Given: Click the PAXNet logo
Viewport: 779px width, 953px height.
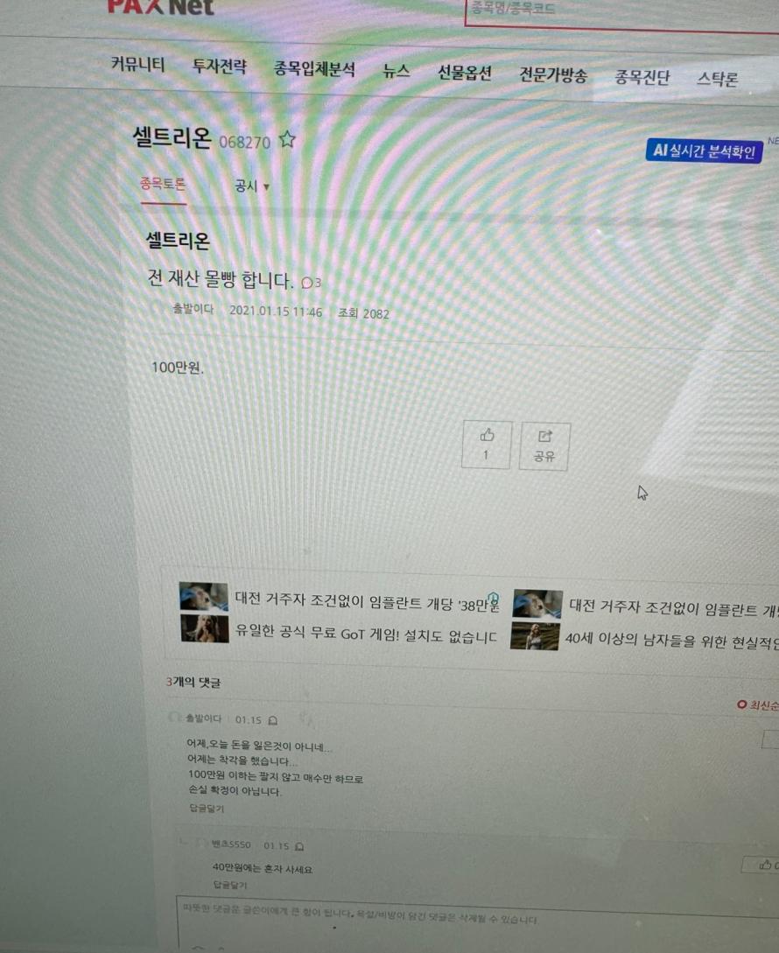Looking at the screenshot, I should point(160,7).
